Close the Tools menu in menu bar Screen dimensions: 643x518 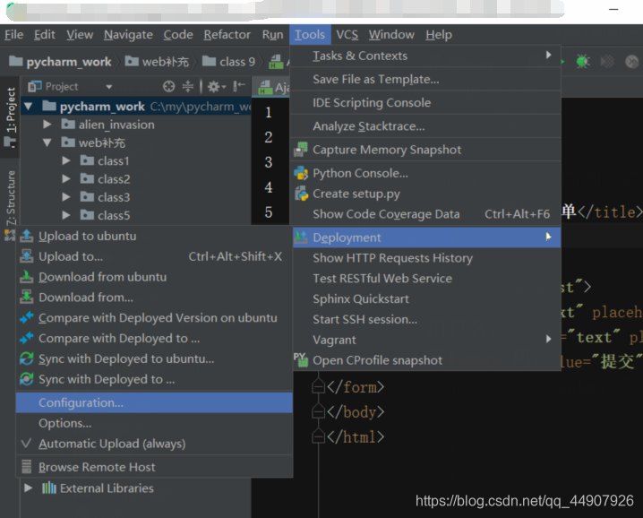tap(310, 34)
